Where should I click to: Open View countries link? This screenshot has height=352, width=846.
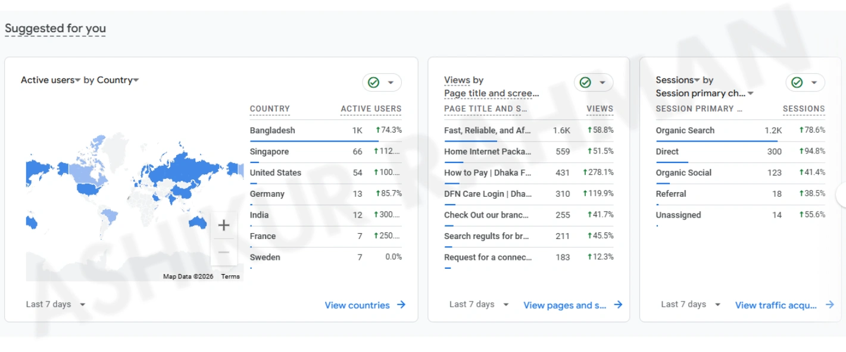pyautogui.click(x=365, y=305)
